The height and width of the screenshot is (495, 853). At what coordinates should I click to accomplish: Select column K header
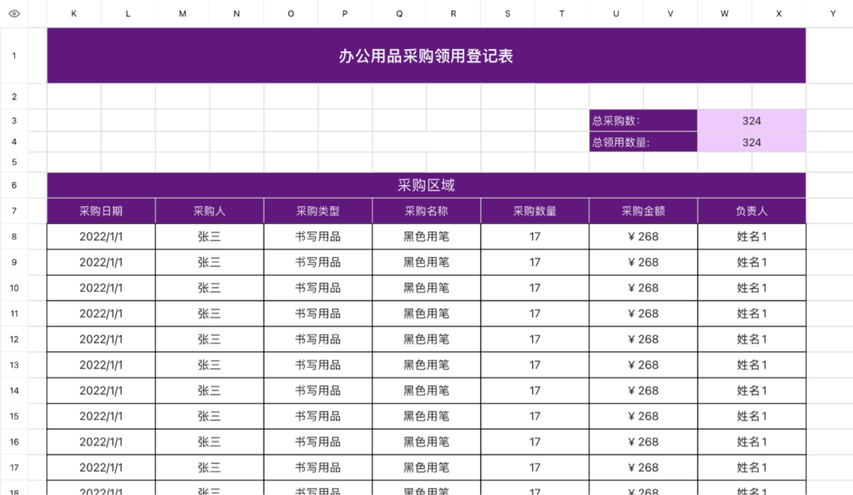click(74, 14)
